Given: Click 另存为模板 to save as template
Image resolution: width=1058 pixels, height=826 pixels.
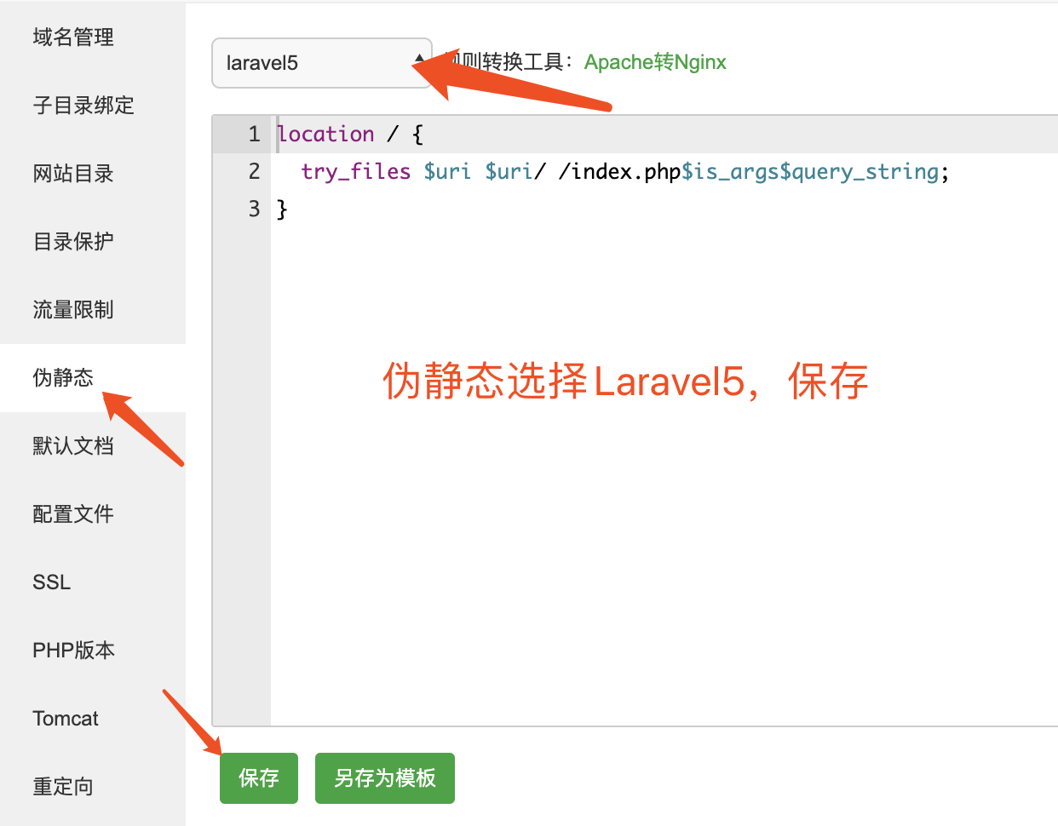Looking at the screenshot, I should [384, 777].
